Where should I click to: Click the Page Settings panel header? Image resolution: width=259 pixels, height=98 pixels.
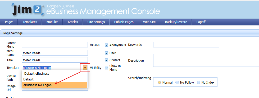pyautogui.click(x=130, y=33)
